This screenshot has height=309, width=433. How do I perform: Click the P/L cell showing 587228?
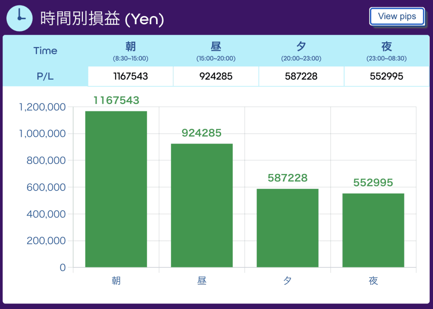coord(301,76)
